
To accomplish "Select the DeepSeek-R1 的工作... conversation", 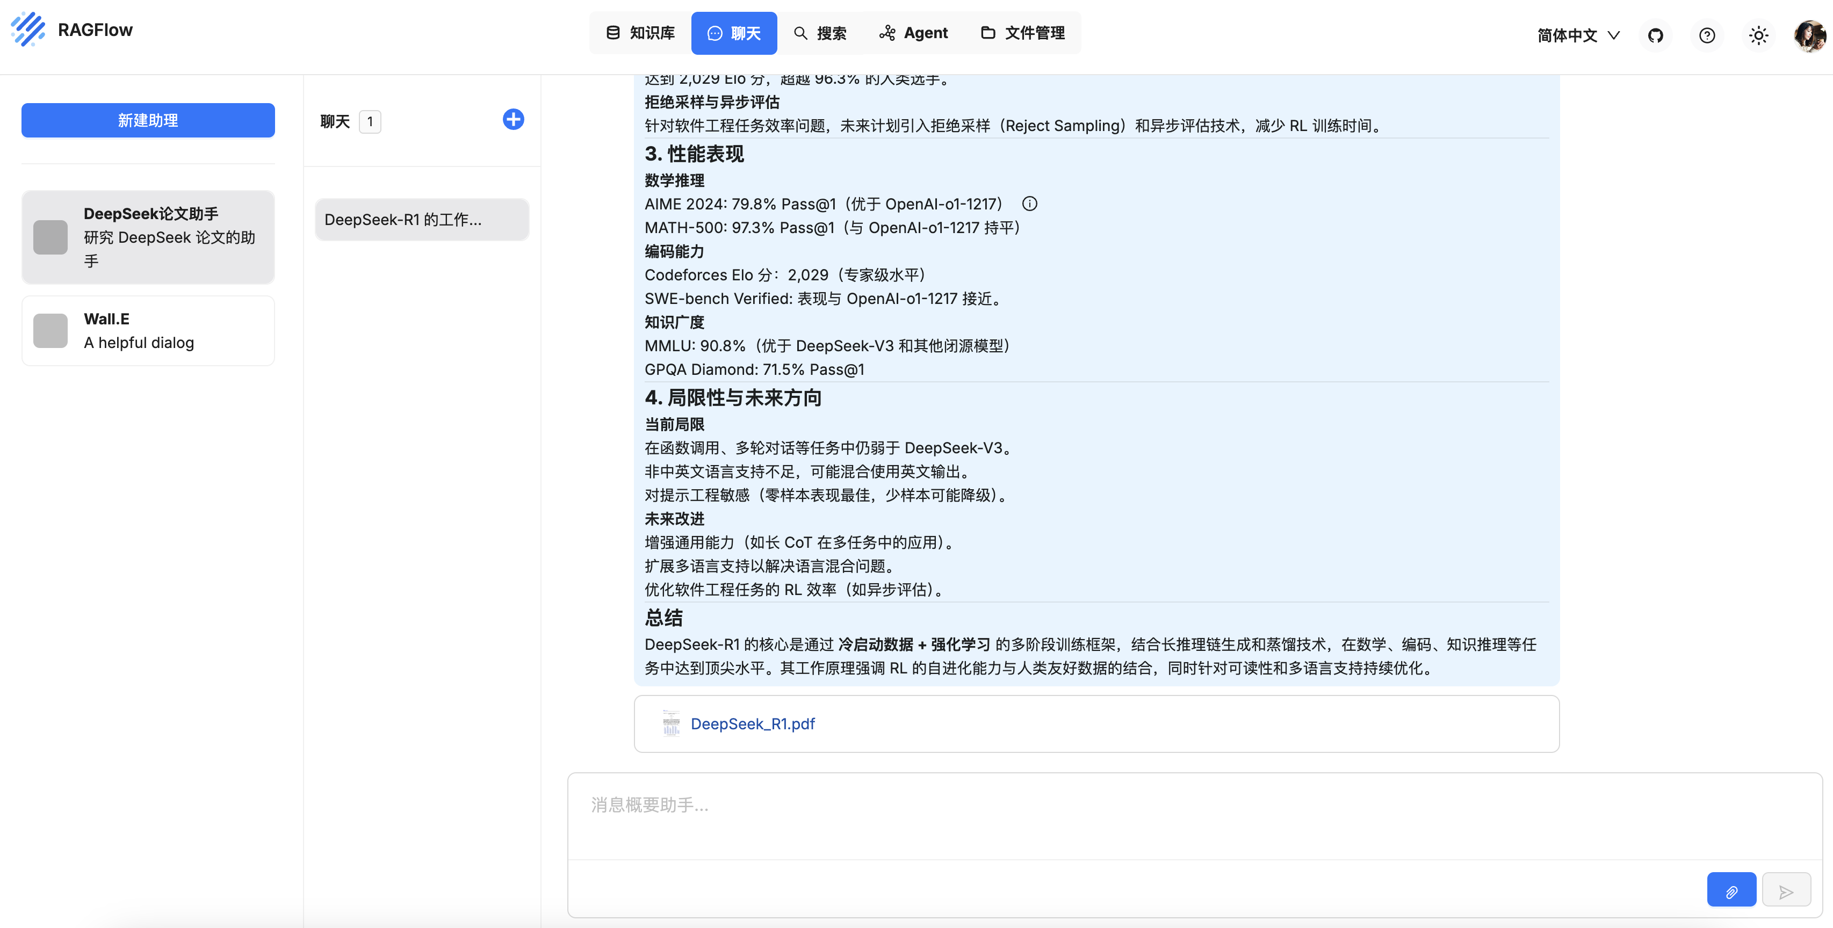I will (x=421, y=220).
